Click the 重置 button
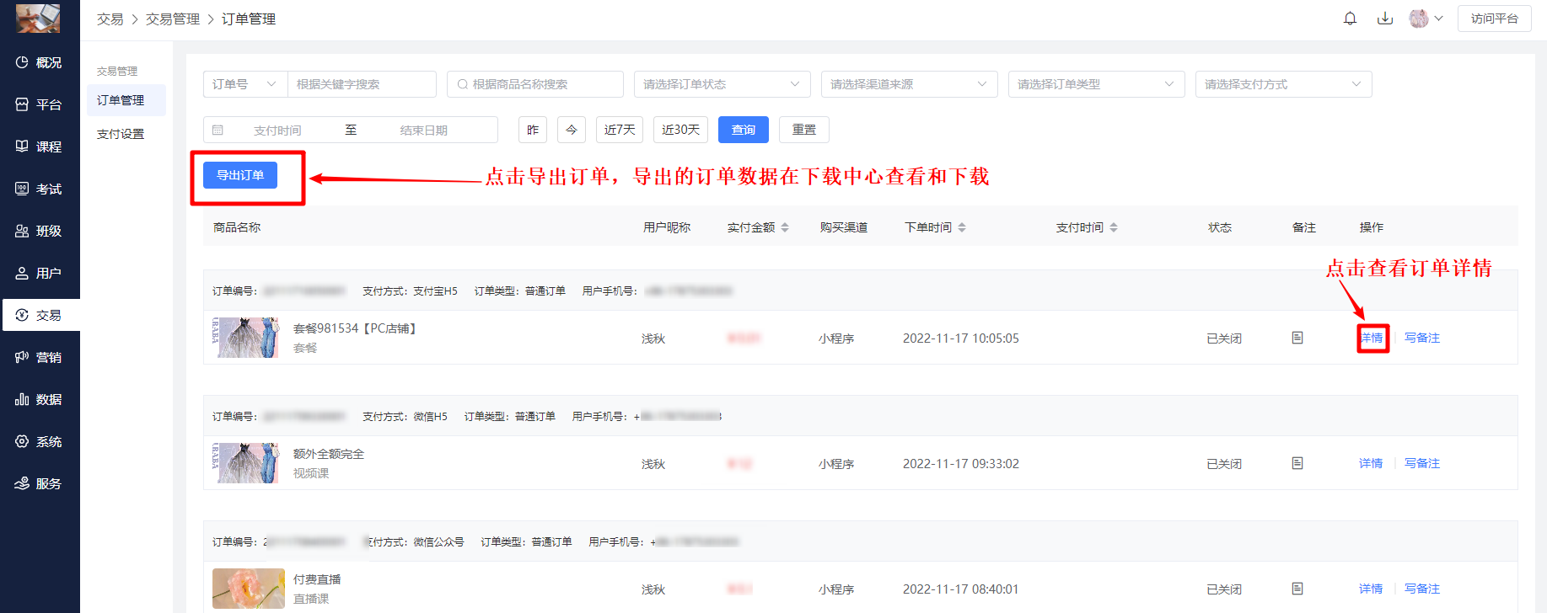Image resolution: width=1547 pixels, height=613 pixels. point(804,130)
